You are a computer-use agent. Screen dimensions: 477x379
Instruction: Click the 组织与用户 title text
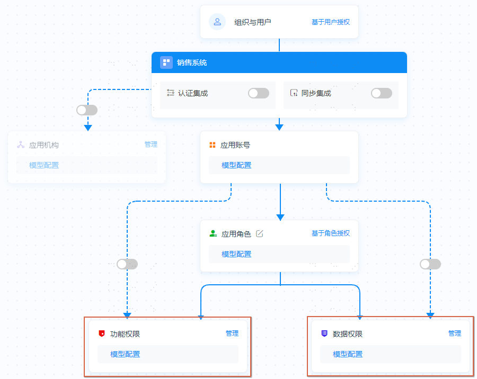tap(252, 22)
